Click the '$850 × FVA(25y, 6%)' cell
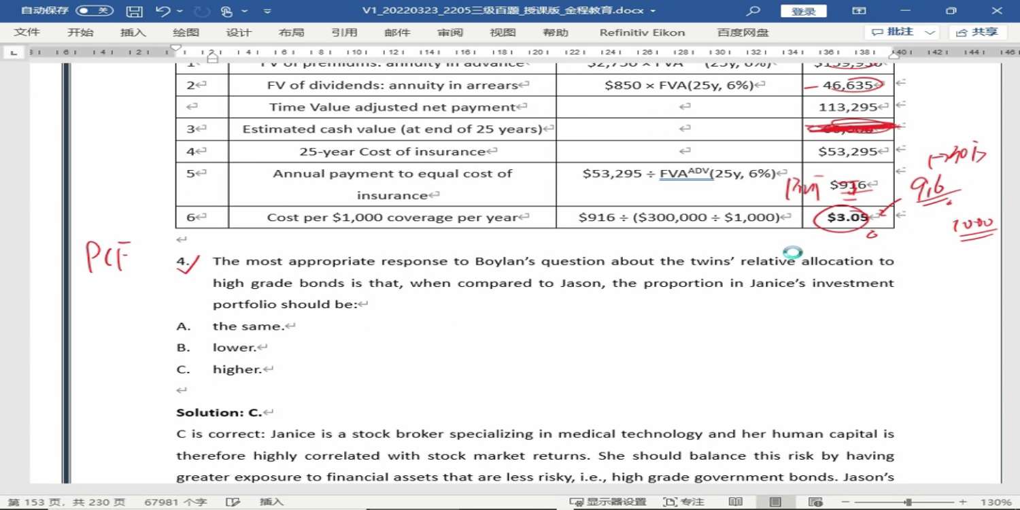 [679, 85]
